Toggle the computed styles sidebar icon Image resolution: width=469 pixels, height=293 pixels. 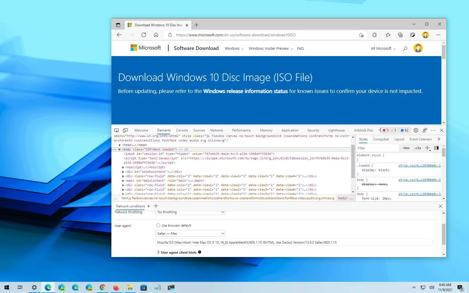[436, 148]
